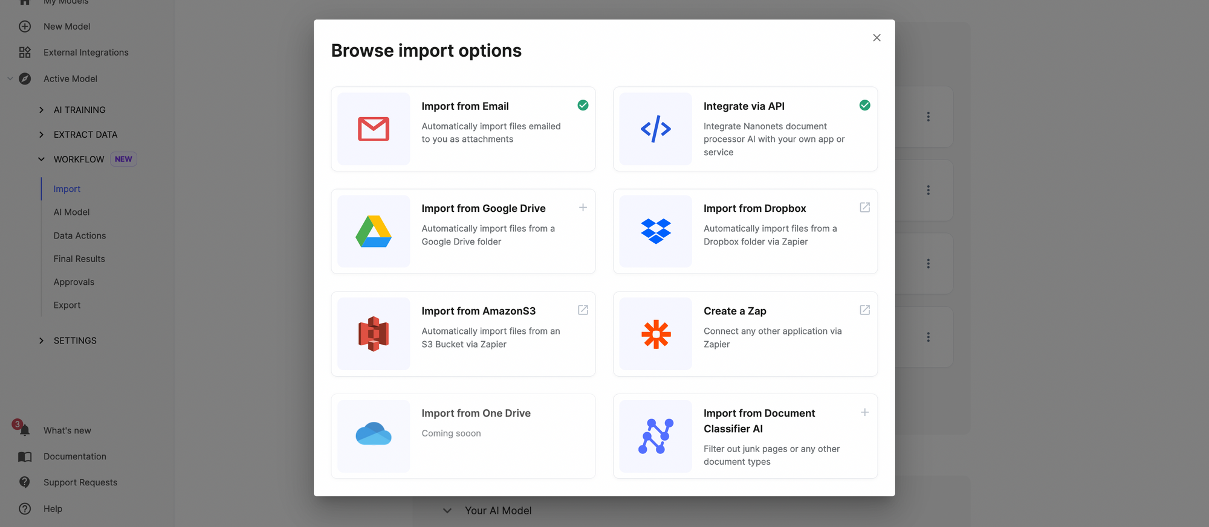Click the Gmail envelope icon
Image resolution: width=1209 pixels, height=527 pixels.
374,129
